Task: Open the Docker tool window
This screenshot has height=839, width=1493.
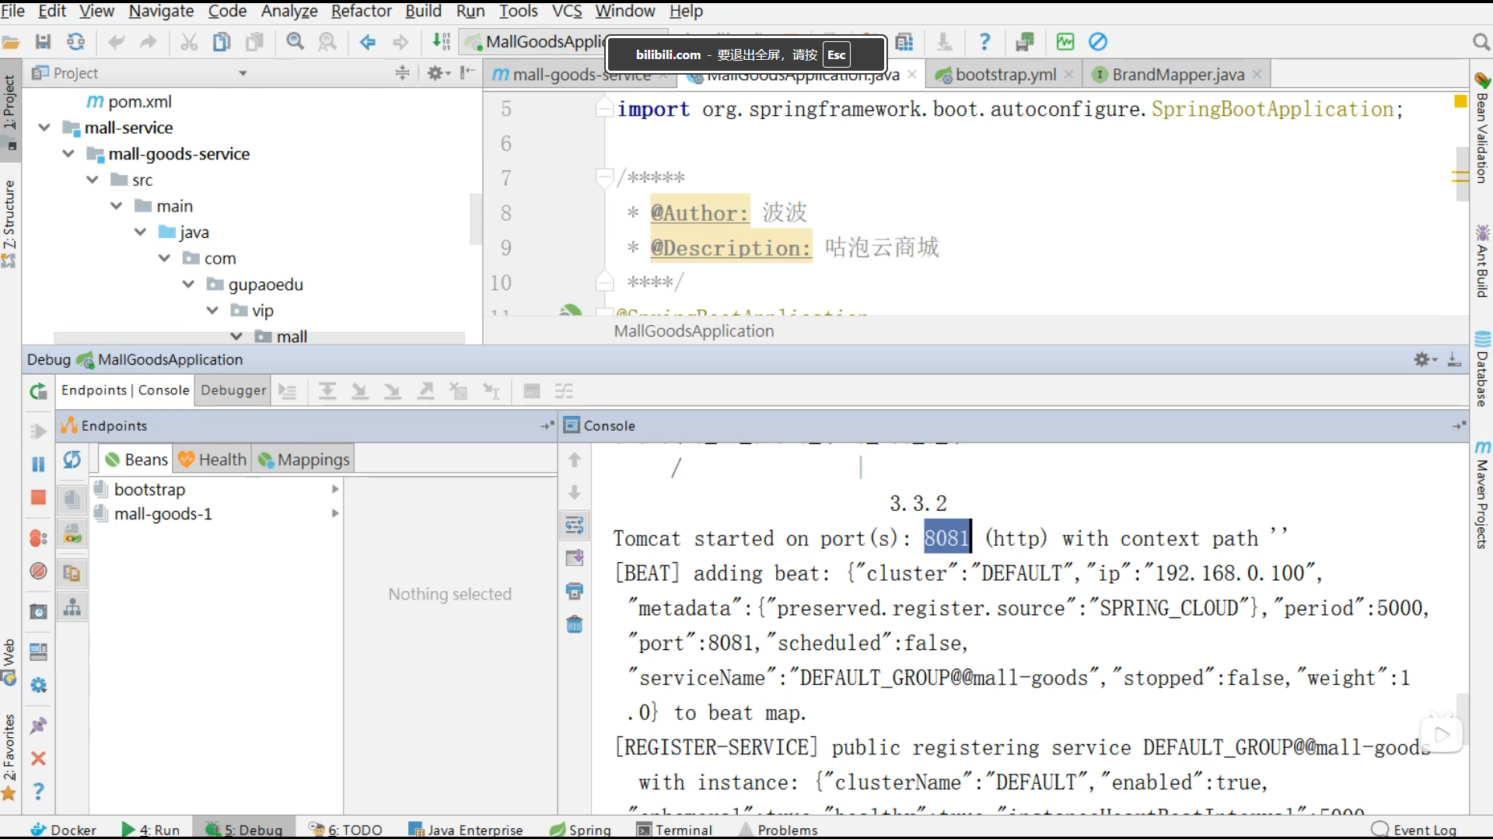Action: 63,830
